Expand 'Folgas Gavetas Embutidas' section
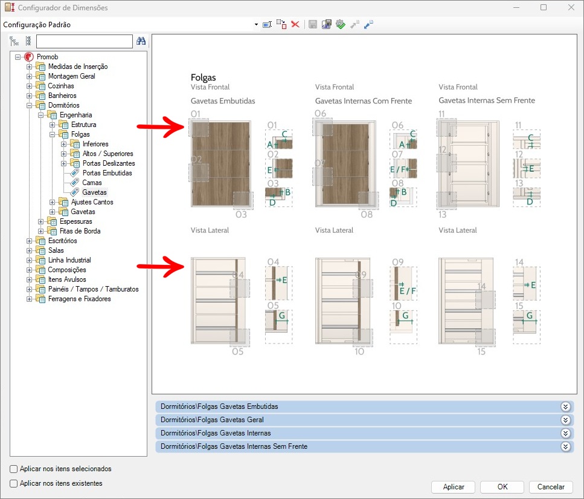 click(565, 406)
